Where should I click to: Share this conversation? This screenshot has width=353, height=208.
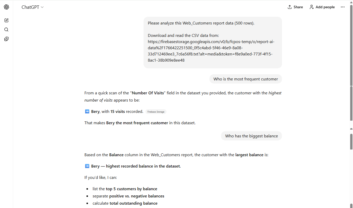coord(295,7)
